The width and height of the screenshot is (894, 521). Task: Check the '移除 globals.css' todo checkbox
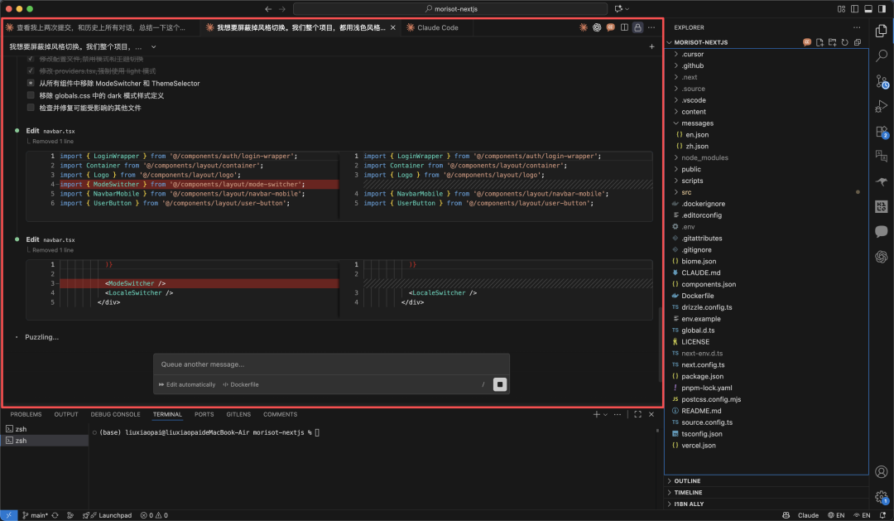pyautogui.click(x=31, y=95)
